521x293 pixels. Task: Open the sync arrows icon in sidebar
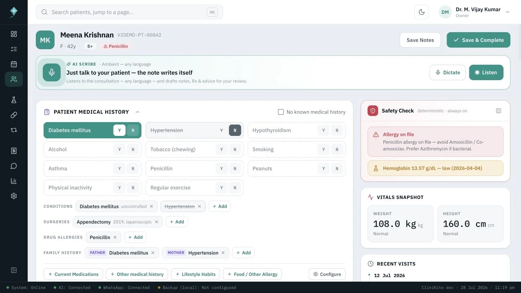14,130
